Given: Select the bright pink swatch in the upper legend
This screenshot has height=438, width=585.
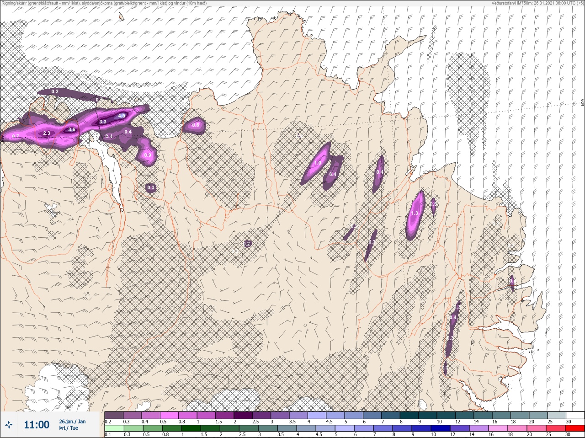Looking at the screenshot, I should [169, 415].
